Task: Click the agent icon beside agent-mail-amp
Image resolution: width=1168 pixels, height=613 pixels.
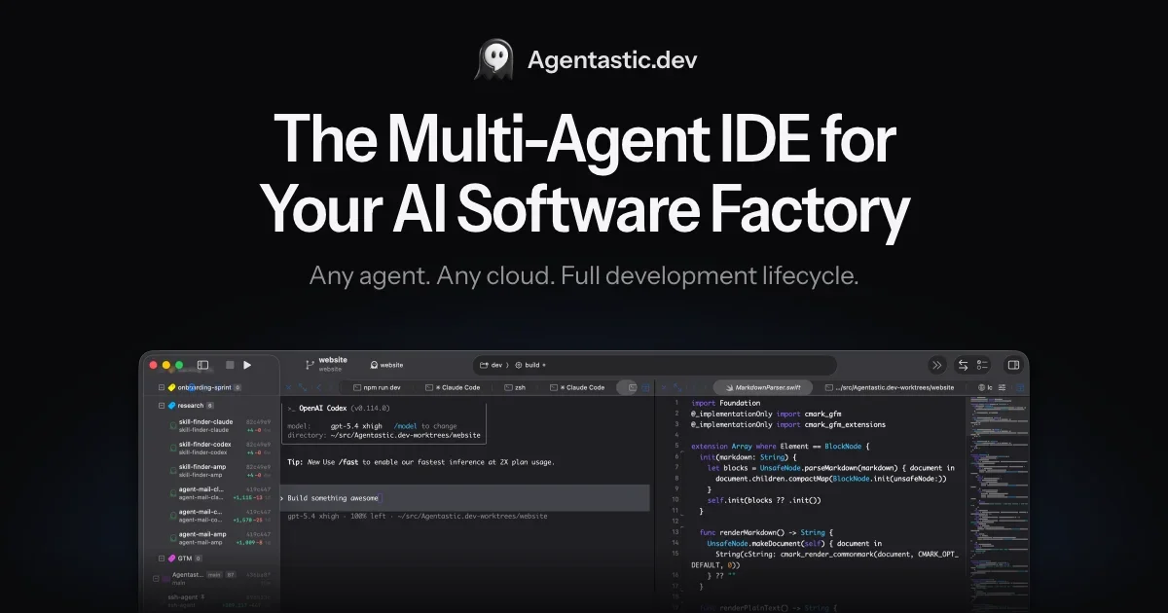Action: [173, 538]
